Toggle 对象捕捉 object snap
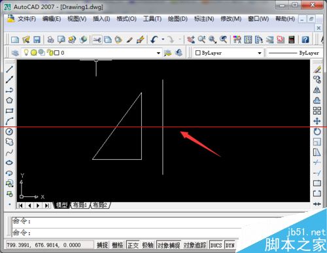The image size is (327, 253). [x=169, y=245]
